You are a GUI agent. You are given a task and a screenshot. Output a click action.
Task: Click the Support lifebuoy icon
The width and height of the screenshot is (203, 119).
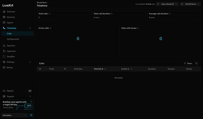point(4,96)
